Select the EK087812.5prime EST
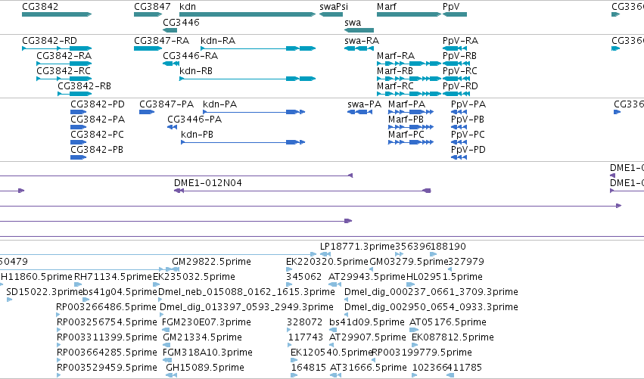Image resolution: width=644 pixels, height=379 pixels. coord(415,345)
